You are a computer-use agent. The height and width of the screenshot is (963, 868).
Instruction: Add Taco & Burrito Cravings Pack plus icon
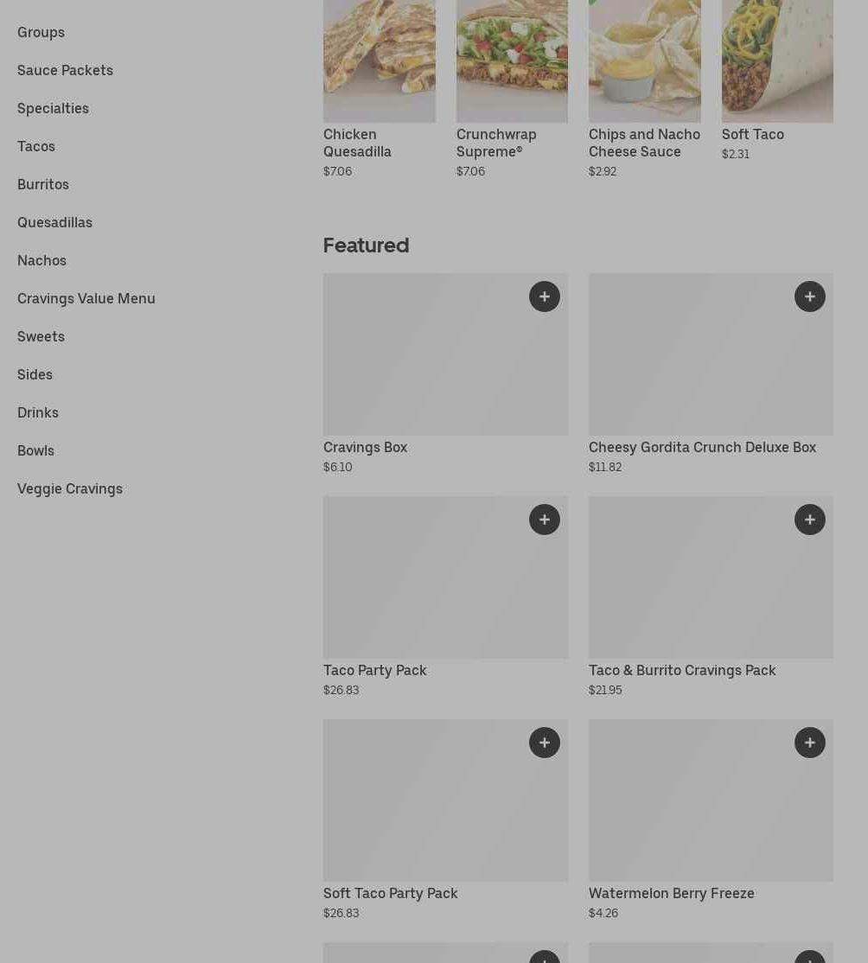point(809,520)
